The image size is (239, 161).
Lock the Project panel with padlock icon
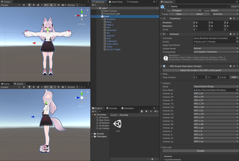tap(154, 108)
